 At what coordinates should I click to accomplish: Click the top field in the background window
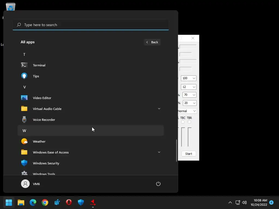tap(188, 47)
